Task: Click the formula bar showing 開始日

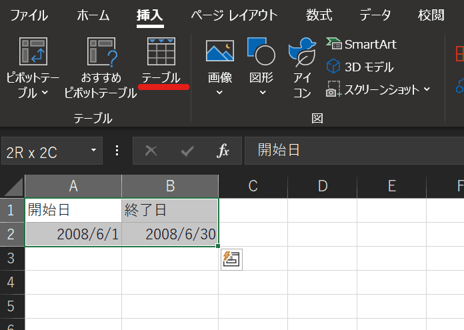Action: pos(353,151)
